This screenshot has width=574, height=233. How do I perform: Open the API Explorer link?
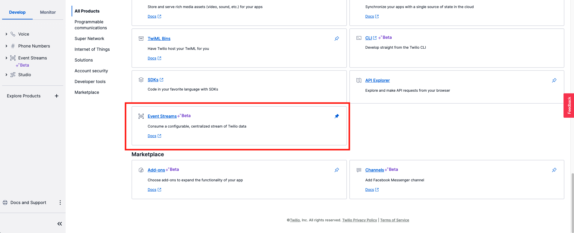pyautogui.click(x=377, y=80)
